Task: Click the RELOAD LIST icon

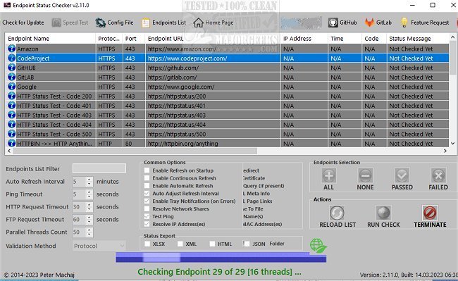Action: click(337, 213)
